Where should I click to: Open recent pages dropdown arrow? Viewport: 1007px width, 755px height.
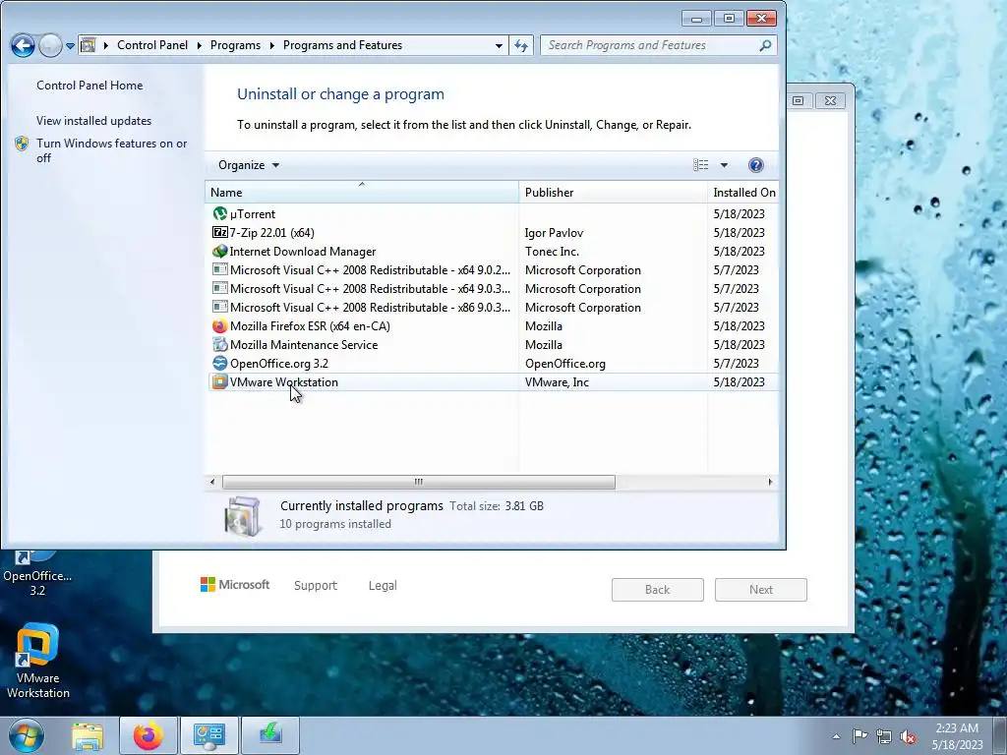(70, 45)
